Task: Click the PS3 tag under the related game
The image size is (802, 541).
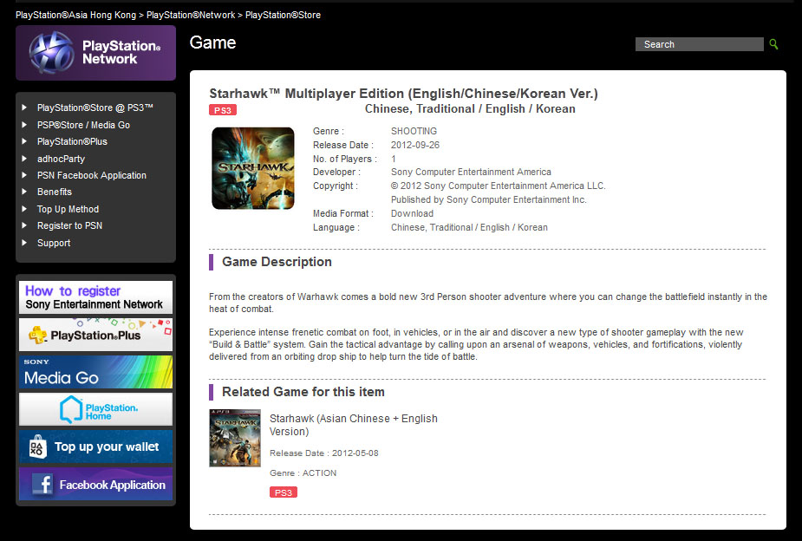Action: pos(284,492)
